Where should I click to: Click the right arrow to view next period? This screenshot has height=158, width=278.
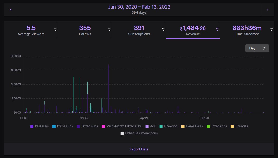pyautogui.click(x=268, y=9)
